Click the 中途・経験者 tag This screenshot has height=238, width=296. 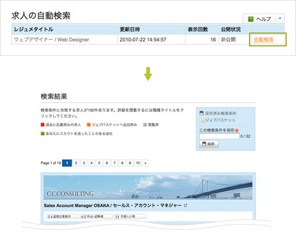pyautogui.click(x=96, y=217)
